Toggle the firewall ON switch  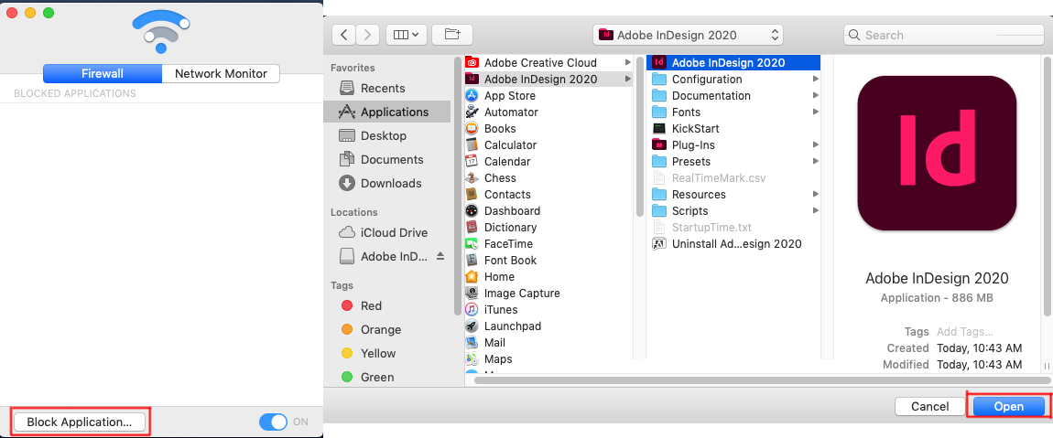[274, 422]
